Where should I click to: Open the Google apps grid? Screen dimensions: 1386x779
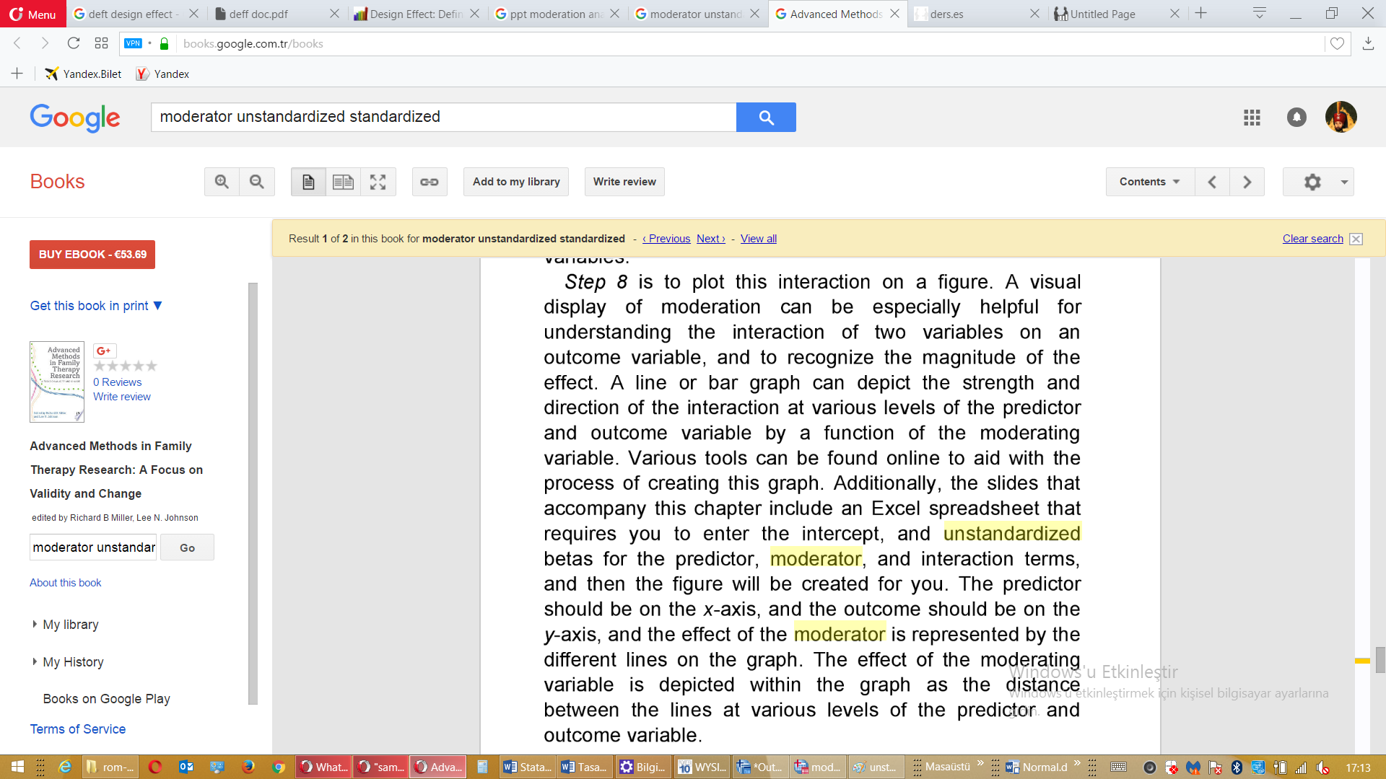pos(1252,117)
